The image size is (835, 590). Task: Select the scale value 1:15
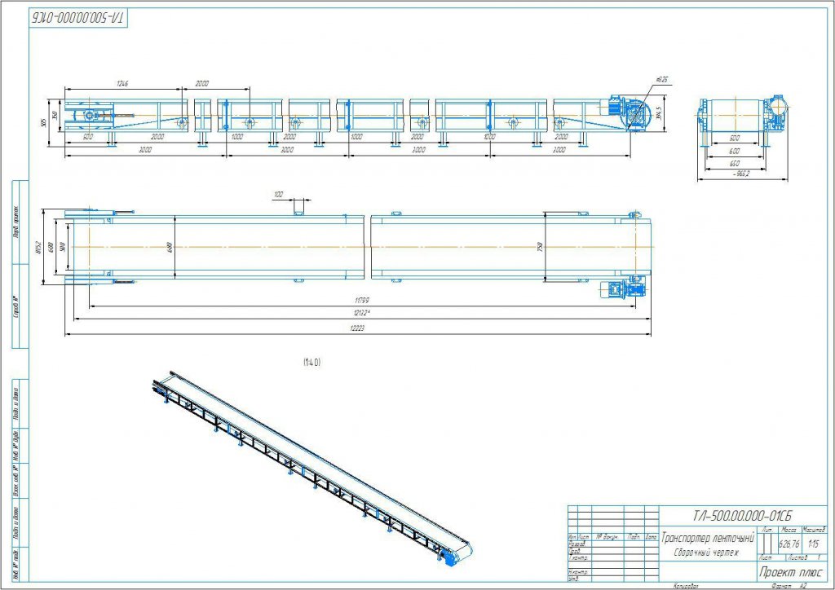(814, 543)
